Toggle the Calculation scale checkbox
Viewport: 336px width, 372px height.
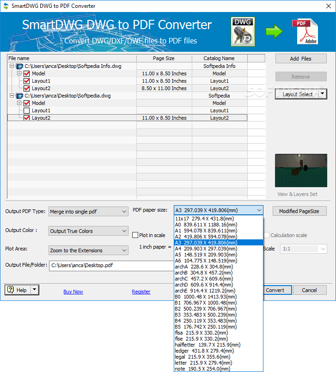click(267, 235)
